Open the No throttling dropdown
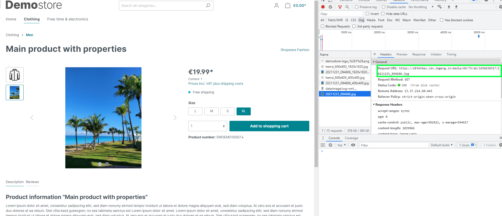The height and width of the screenshot is (216, 502). coord(421,7)
